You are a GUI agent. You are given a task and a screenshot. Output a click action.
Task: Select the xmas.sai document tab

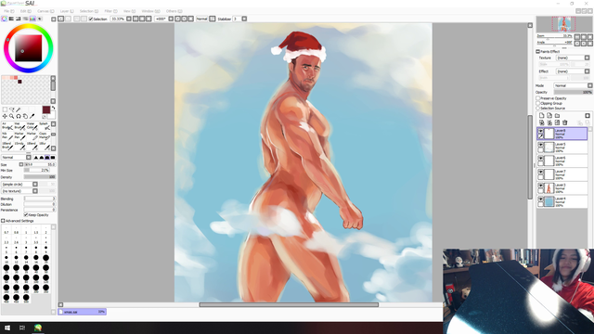(x=83, y=312)
